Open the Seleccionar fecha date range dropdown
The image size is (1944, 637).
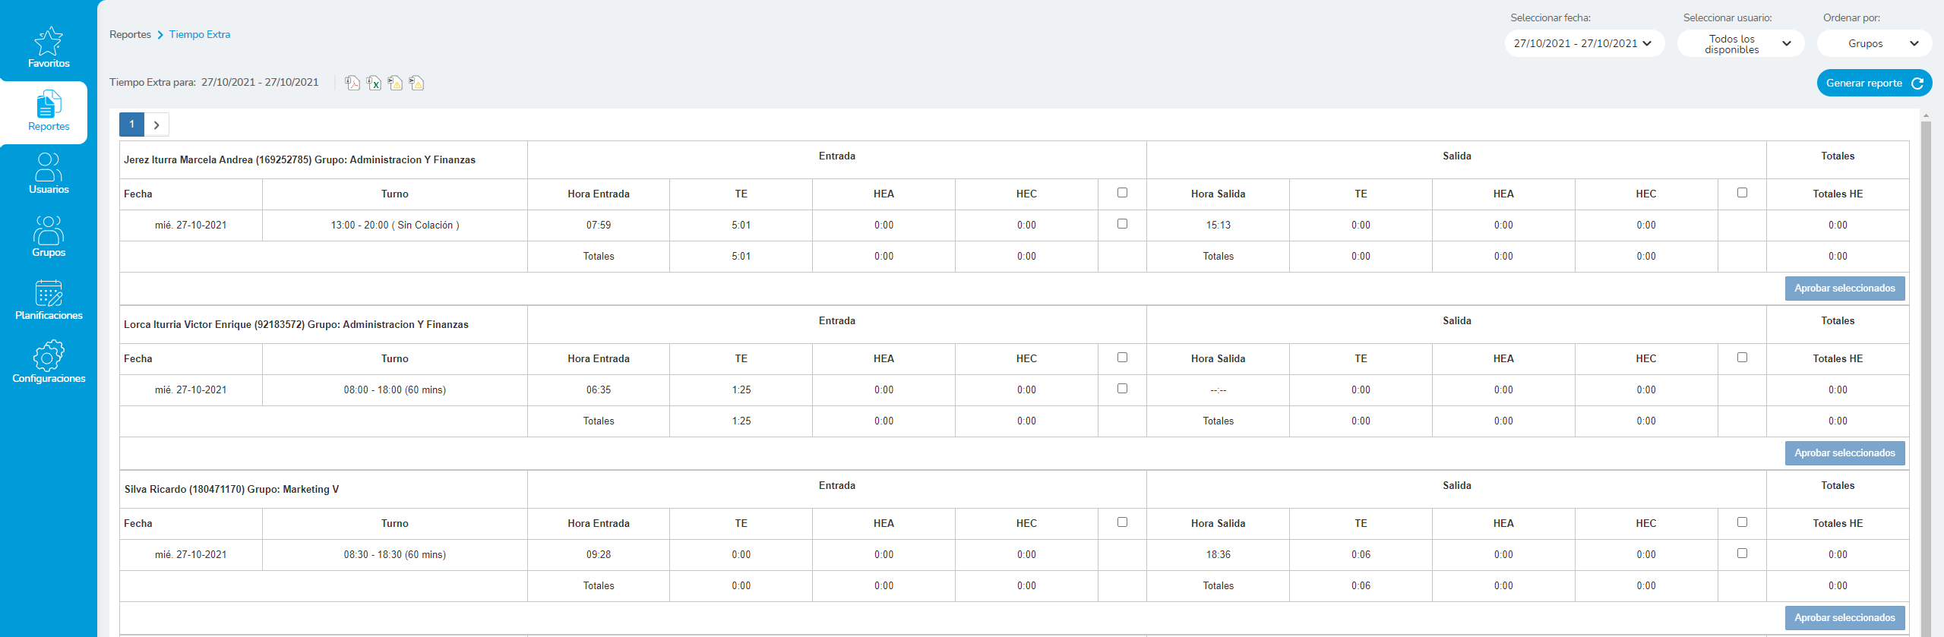(1583, 43)
